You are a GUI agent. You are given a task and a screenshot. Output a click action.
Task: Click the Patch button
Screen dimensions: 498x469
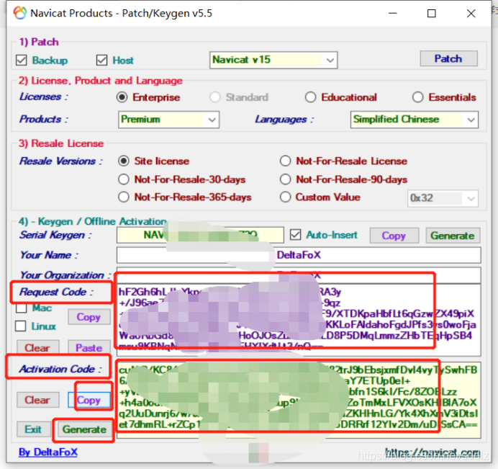click(x=448, y=58)
